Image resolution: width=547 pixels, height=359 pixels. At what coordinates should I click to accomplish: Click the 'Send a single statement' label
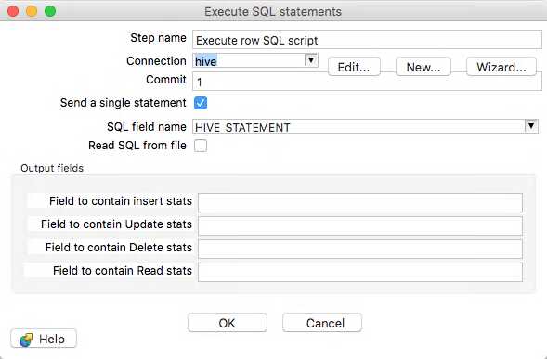(124, 103)
